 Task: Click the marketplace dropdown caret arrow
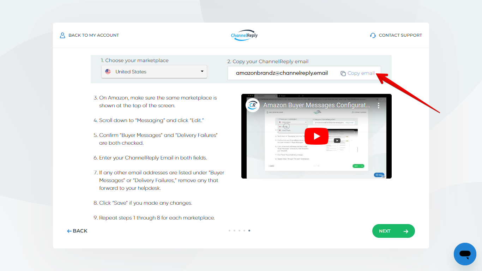(202, 71)
